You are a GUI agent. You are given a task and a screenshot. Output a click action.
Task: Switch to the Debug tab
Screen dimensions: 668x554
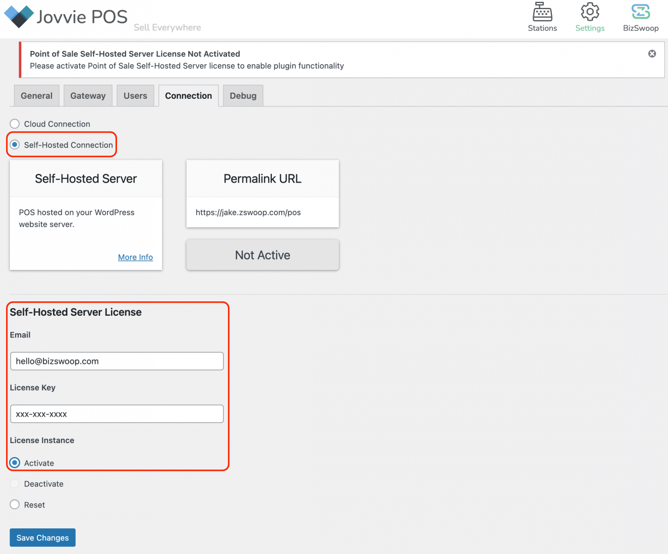243,96
